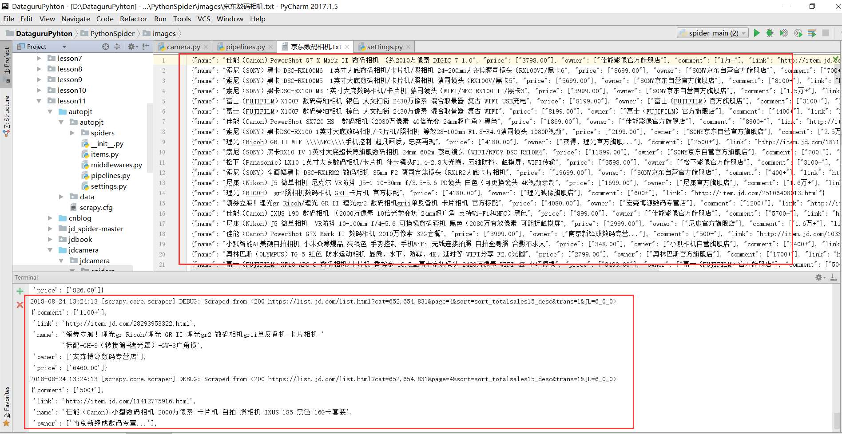Hide the Terminal panel icon
This screenshot has width=842, height=434.
point(833,277)
